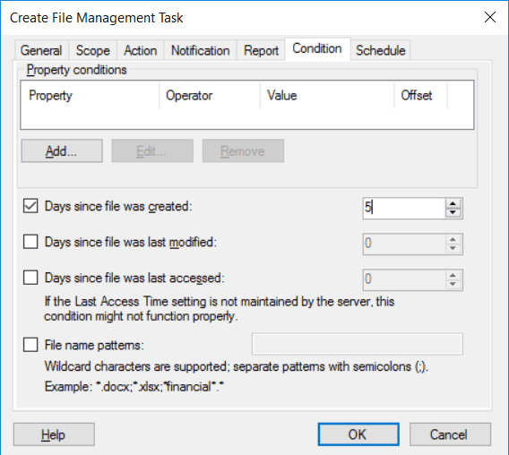Cancel the file management task dialog
This screenshot has height=455, width=509.
click(x=450, y=434)
